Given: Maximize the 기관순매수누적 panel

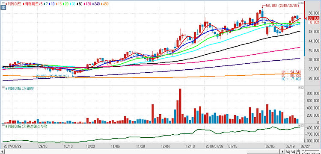Looking at the screenshot, I should click(300, 125).
